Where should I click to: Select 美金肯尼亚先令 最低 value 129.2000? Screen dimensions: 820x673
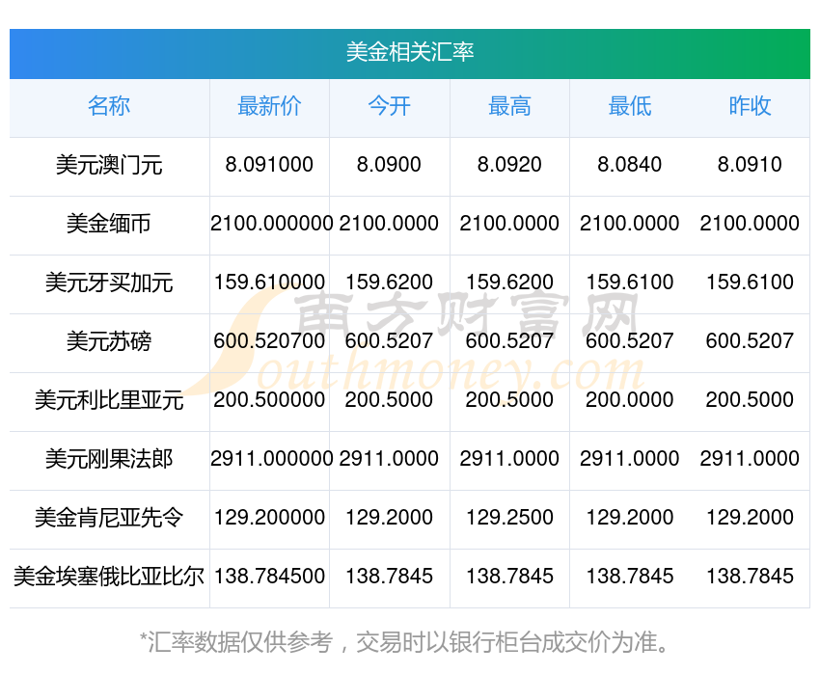point(630,518)
